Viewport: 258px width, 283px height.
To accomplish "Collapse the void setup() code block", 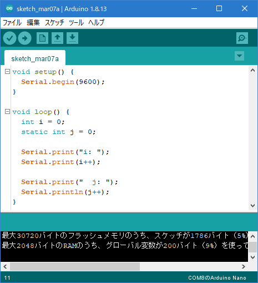I will pos(7,72).
